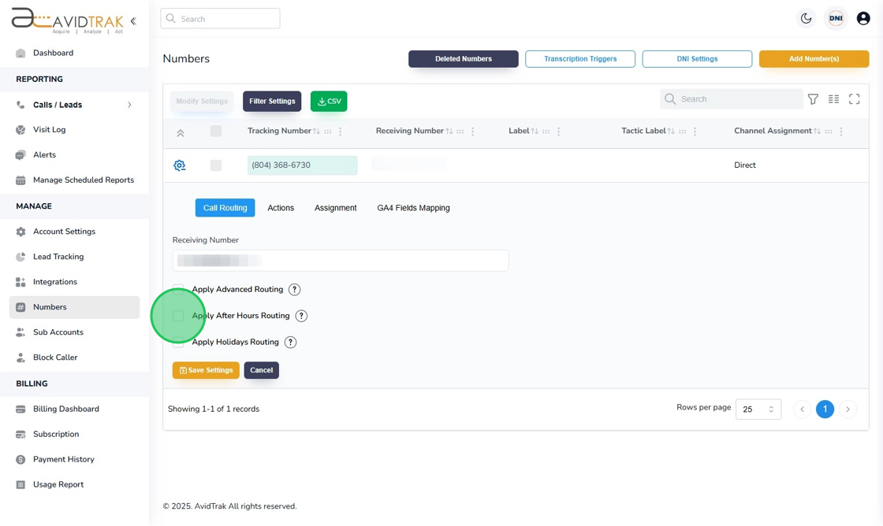Cancel the call routing changes

(261, 370)
